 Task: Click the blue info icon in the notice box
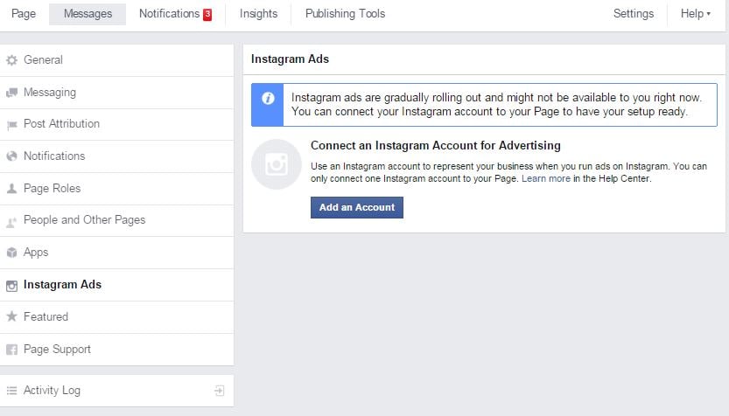(x=268, y=99)
